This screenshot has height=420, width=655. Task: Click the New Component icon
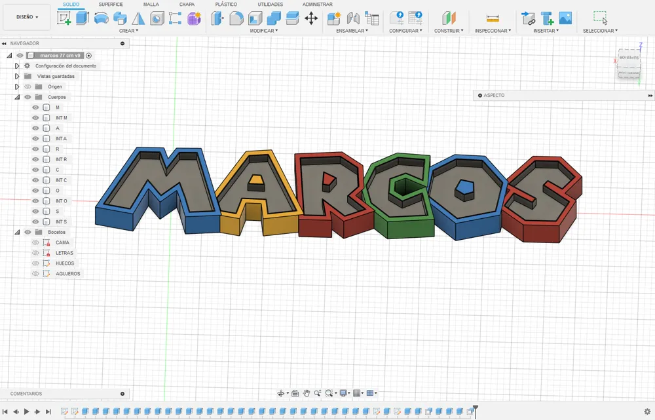[334, 18]
